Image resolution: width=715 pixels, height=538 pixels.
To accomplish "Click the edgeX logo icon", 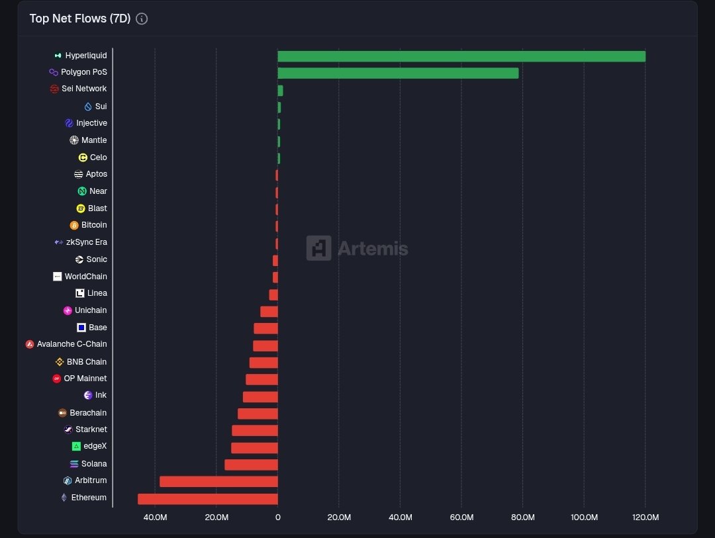I will 76,447.
